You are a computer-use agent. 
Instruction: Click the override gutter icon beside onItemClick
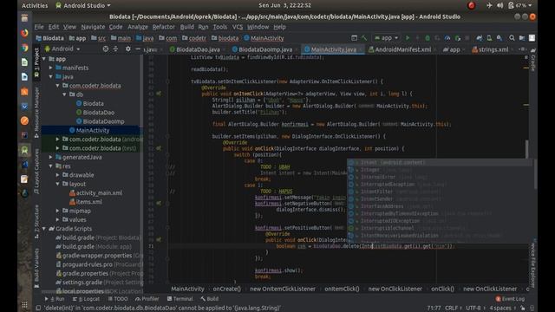click(x=159, y=94)
